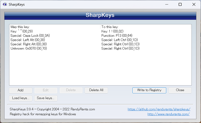Minimize the SharpKeys window
Viewport: 201px width, 123px height.
pos(167,4)
